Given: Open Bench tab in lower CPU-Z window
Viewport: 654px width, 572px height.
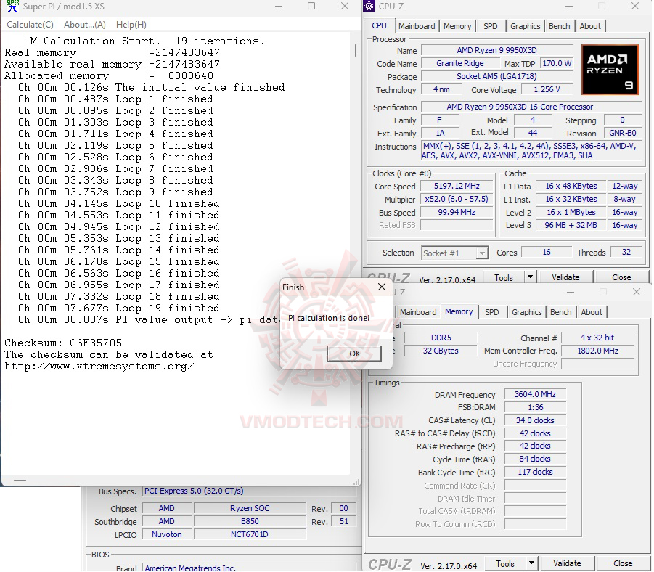Looking at the screenshot, I should click(x=560, y=312).
